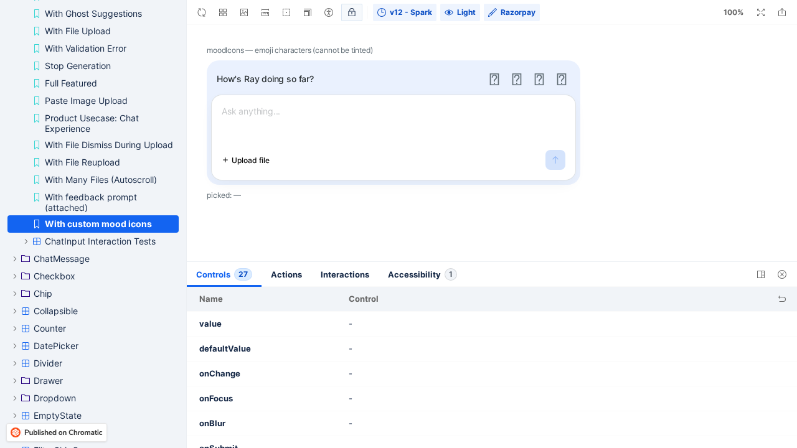Click the share/open-in-new-tab icon
This screenshot has width=797, height=448.
782,12
